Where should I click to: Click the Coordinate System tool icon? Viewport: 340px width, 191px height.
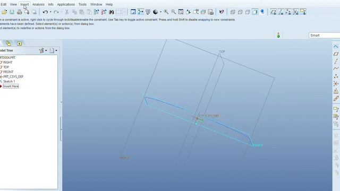pos(336,84)
